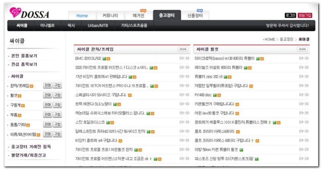The height and width of the screenshot is (171, 322).
Task: Click the image icon beside 17년 비앙키 올트레
Action: [130, 77]
